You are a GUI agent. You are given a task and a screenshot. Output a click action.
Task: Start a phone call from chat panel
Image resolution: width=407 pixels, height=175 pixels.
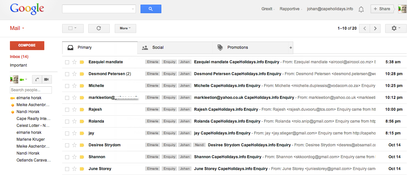[x=37, y=79]
